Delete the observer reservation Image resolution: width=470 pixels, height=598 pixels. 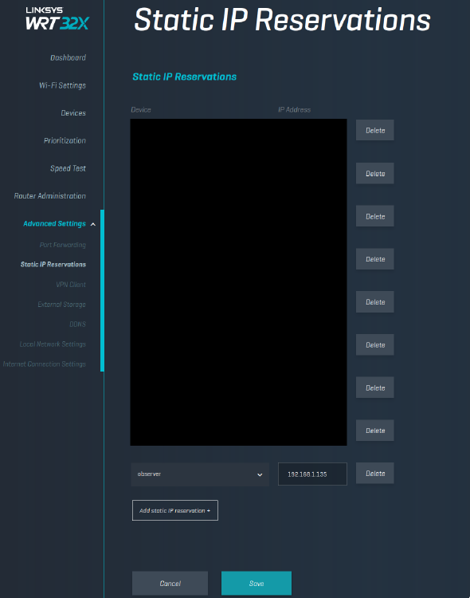coord(375,474)
